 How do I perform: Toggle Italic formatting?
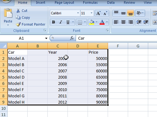[x=61, y=22]
